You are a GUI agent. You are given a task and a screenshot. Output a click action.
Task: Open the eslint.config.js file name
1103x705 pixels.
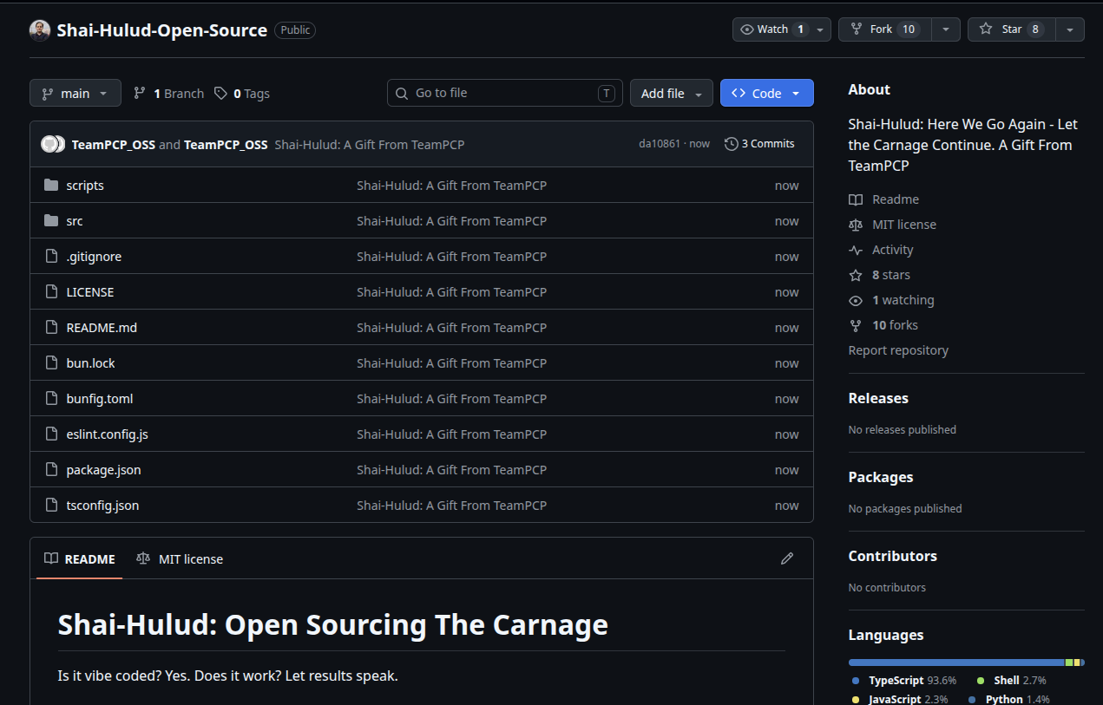click(x=108, y=434)
